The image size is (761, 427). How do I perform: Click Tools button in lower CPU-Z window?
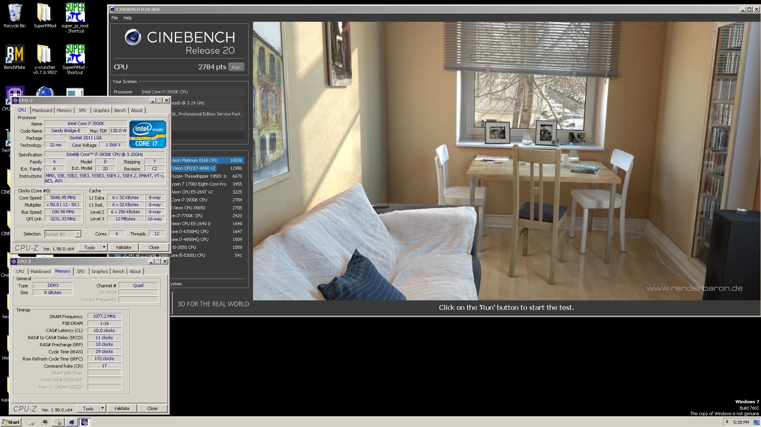pos(88,408)
